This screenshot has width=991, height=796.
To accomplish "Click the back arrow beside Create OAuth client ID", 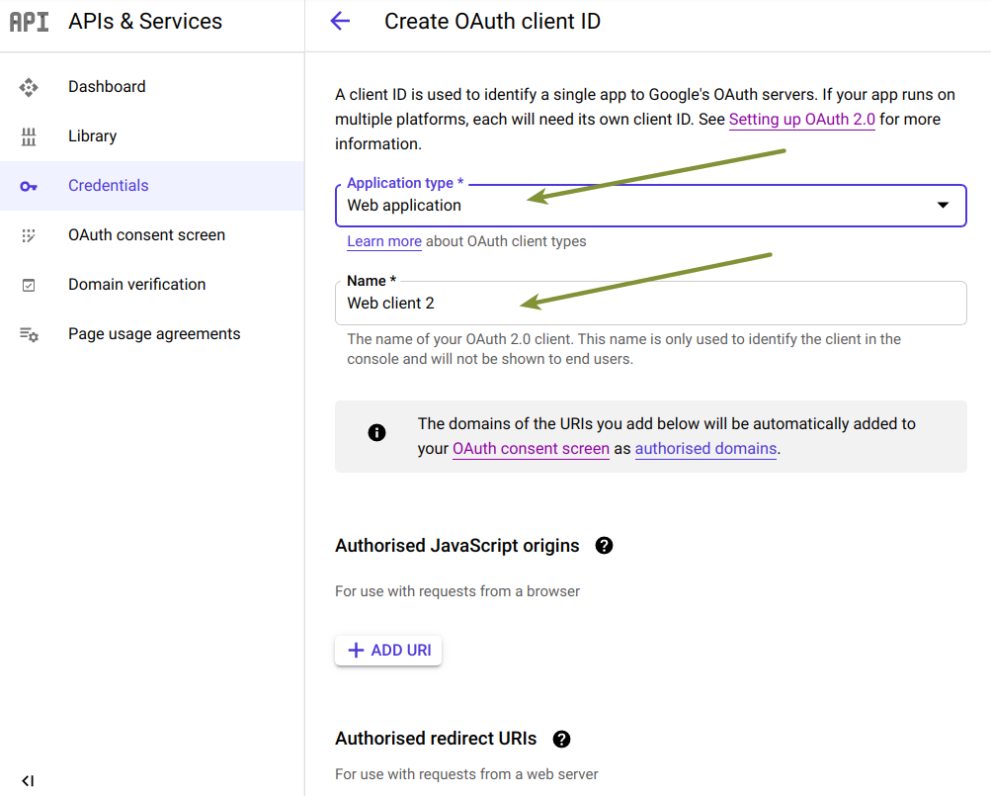I will [340, 21].
